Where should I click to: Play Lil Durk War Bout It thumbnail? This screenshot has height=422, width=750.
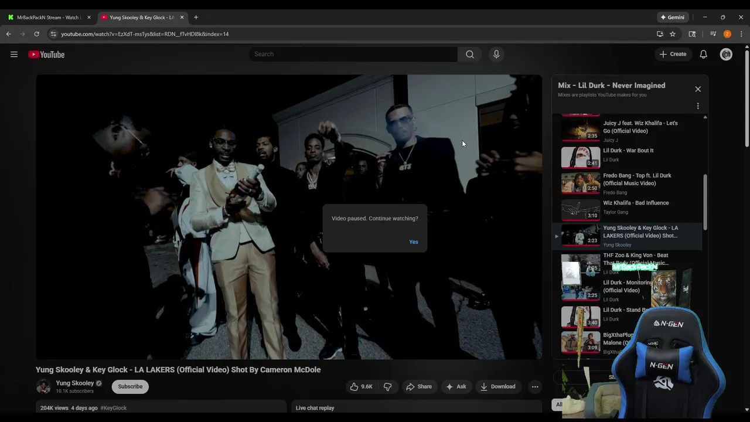tap(581, 157)
